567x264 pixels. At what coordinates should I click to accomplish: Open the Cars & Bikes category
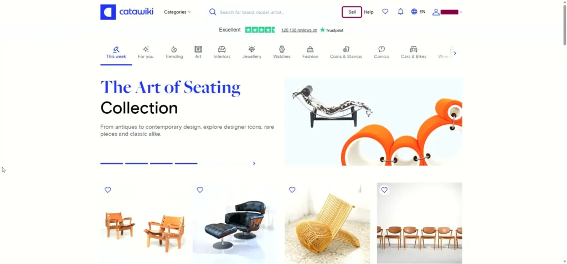[414, 52]
